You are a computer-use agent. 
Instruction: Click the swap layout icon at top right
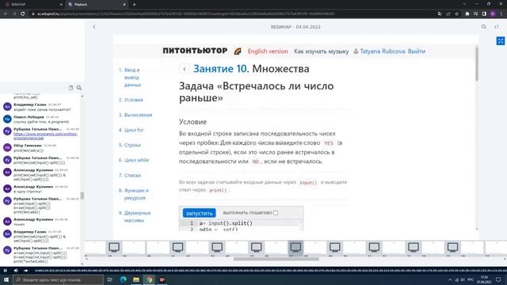(x=497, y=27)
